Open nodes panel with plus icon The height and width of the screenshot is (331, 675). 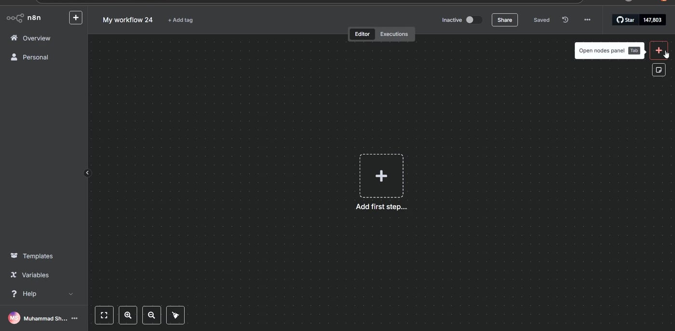pyautogui.click(x=659, y=51)
